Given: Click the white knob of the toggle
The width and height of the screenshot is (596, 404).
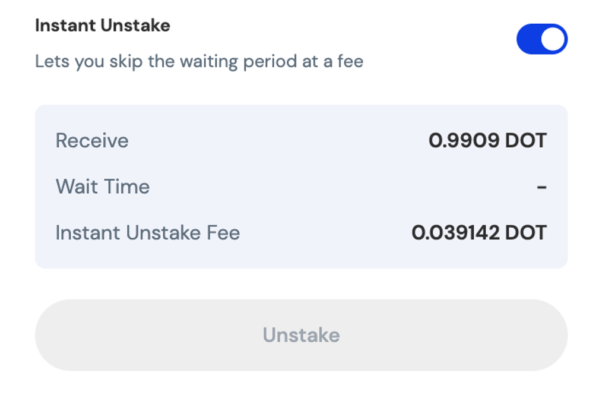Looking at the screenshot, I should pyautogui.click(x=554, y=39).
